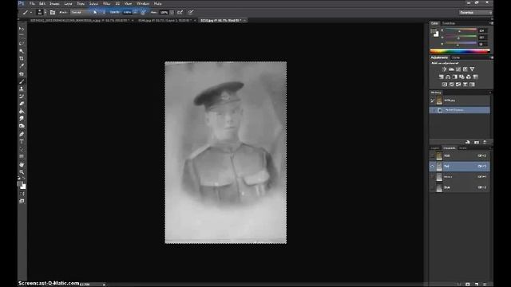The image size is (511, 287).
Task: Add a Curves adjustment
Action: click(x=458, y=69)
